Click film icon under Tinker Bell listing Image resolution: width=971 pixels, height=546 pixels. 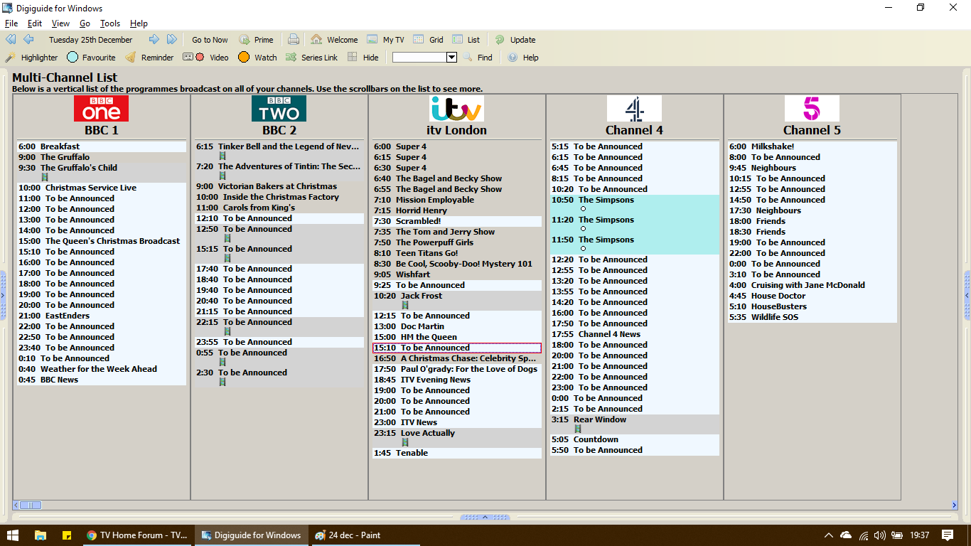tap(222, 156)
